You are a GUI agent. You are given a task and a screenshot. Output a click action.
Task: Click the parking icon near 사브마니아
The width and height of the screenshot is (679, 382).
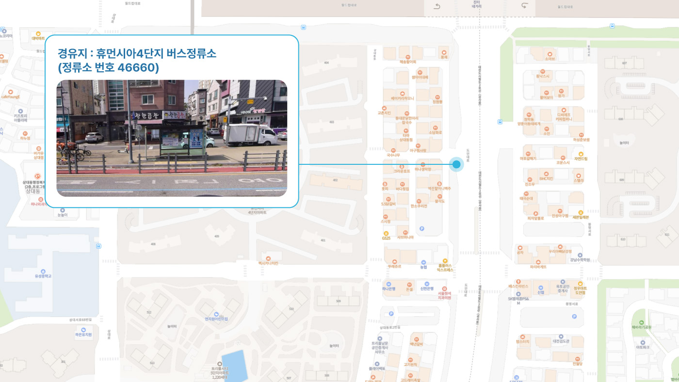[421, 228]
